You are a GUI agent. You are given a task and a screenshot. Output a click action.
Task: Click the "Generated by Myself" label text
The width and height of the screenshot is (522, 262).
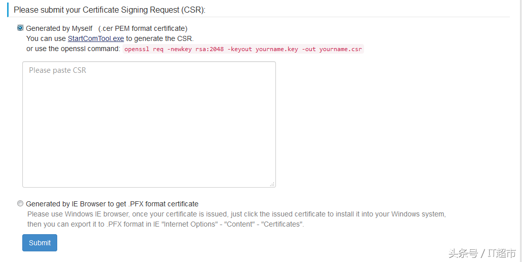(x=59, y=28)
